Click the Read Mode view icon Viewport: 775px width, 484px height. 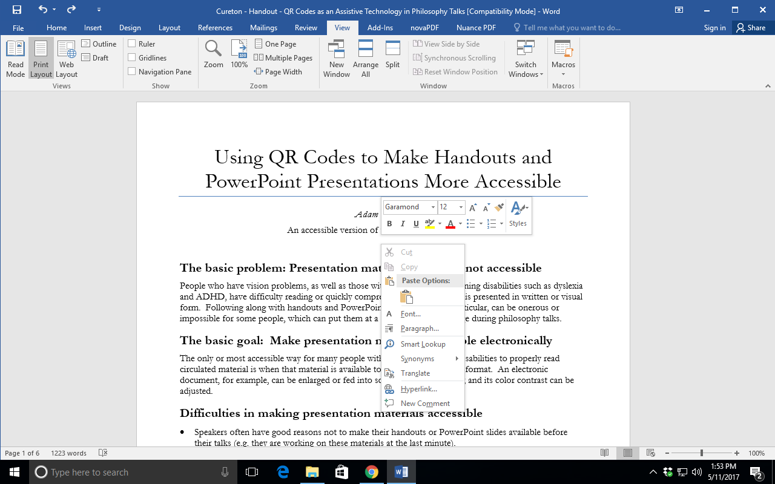click(x=16, y=59)
